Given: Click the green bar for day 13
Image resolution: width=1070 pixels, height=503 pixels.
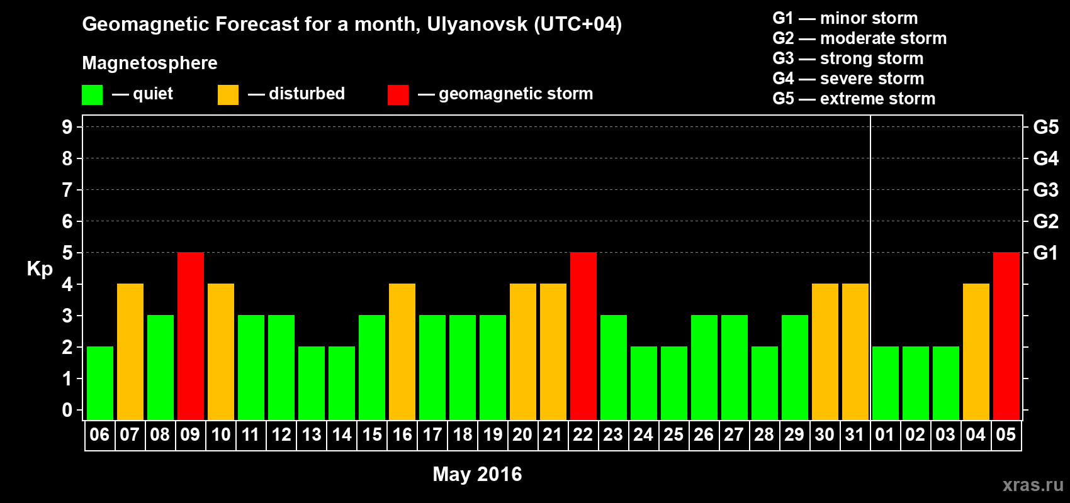Looking at the screenshot, I should pyautogui.click(x=312, y=384).
